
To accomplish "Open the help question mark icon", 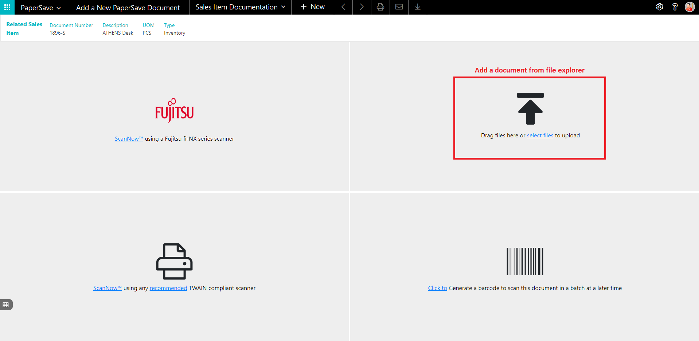I will click(675, 7).
